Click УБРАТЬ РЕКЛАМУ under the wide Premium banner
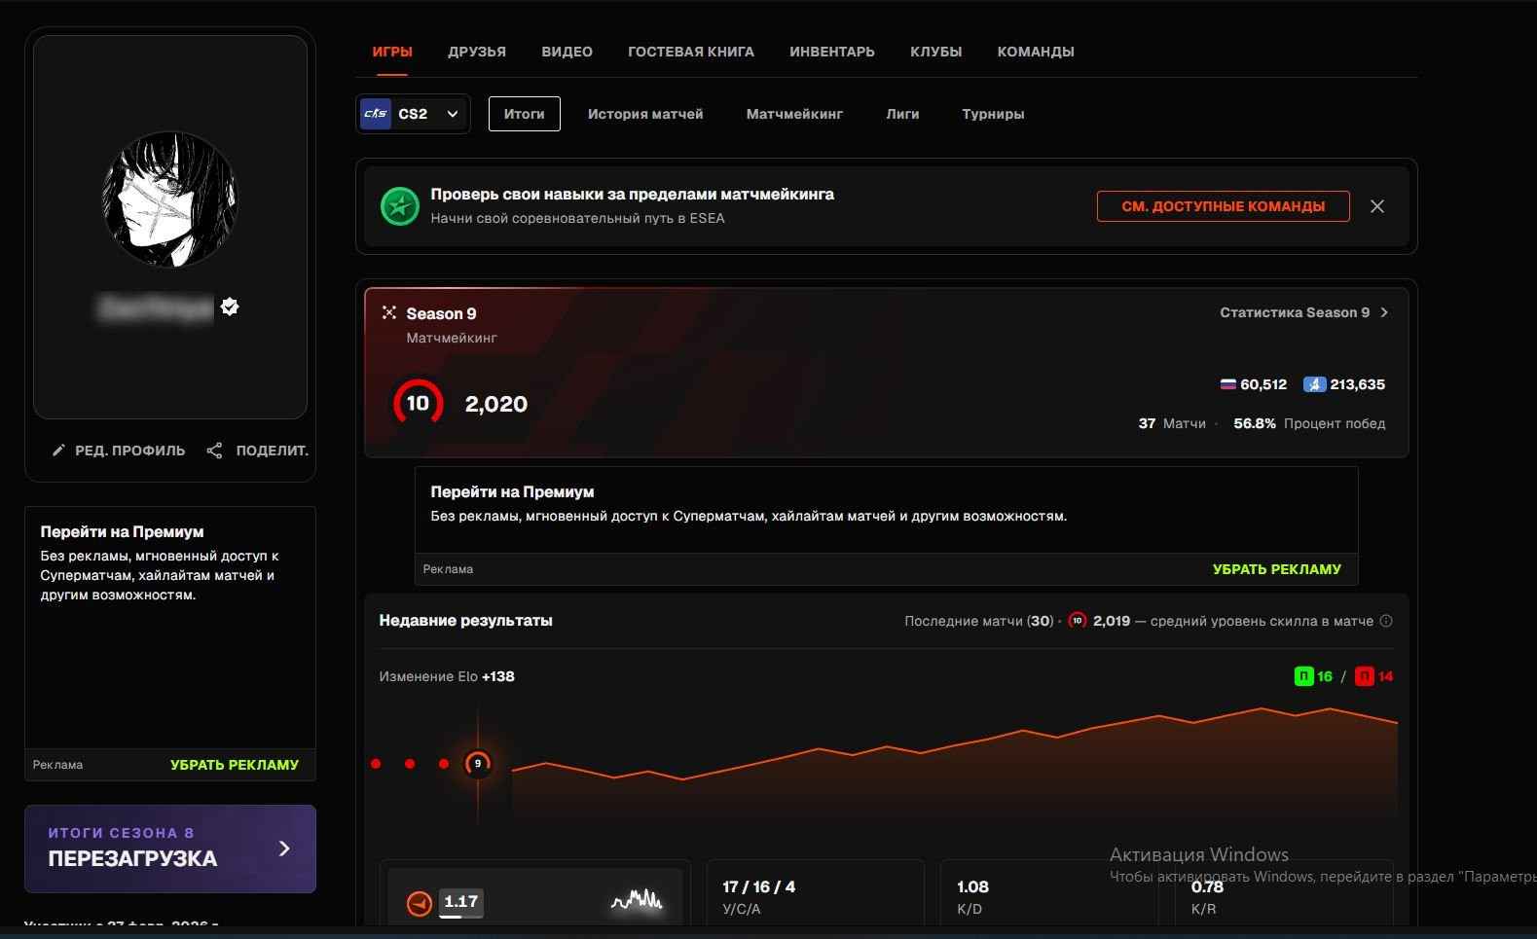This screenshot has width=1537, height=939. click(1277, 569)
